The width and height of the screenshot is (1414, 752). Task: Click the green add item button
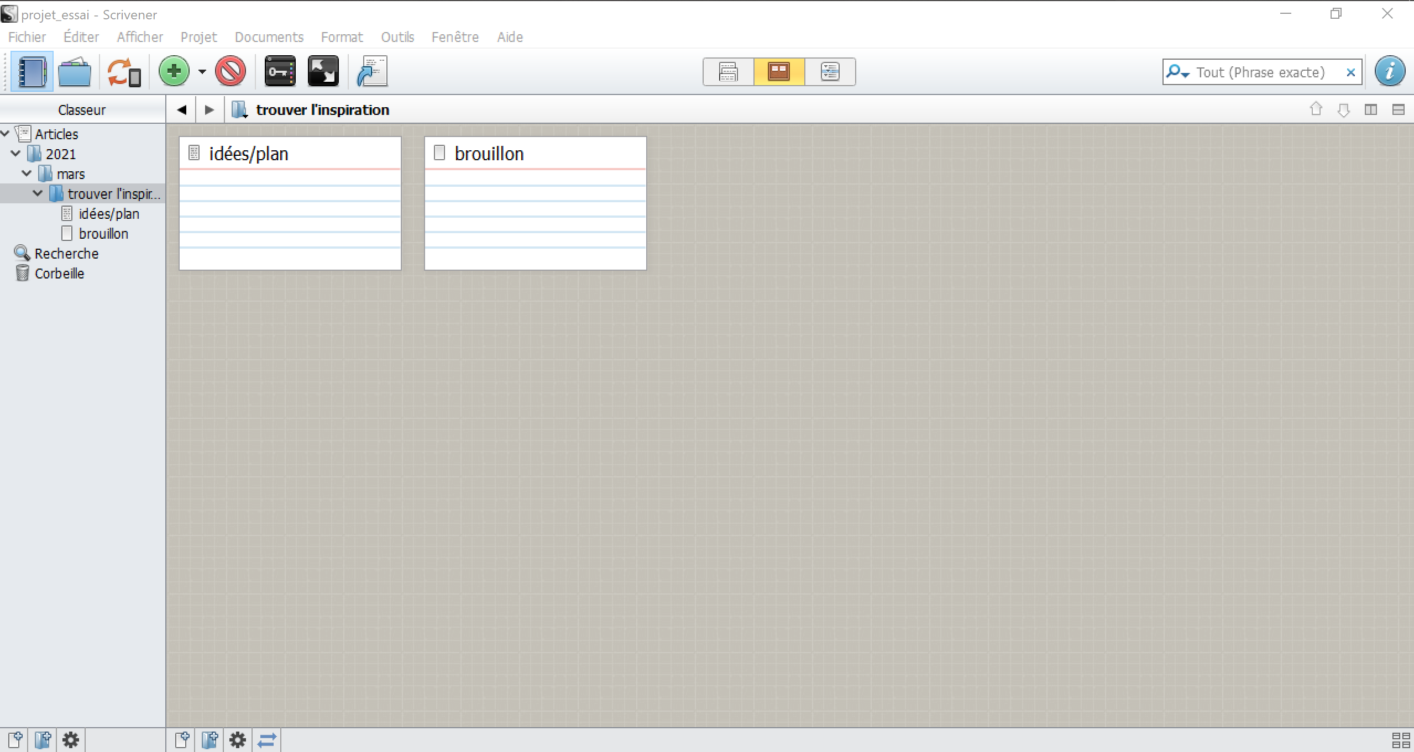pos(174,71)
